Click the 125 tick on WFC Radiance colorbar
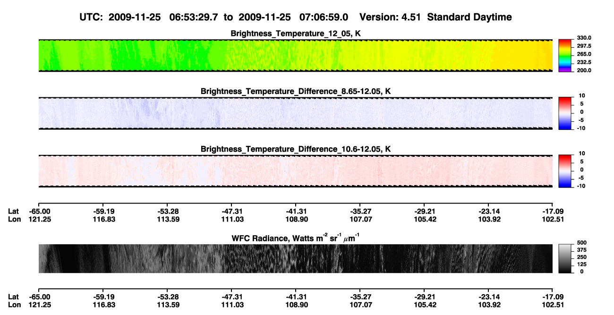Screen dimensions: 614x315 coord(582,264)
